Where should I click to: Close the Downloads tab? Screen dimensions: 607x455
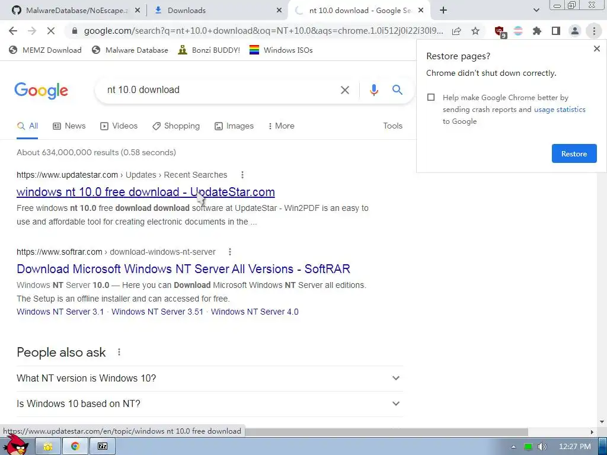(x=279, y=11)
